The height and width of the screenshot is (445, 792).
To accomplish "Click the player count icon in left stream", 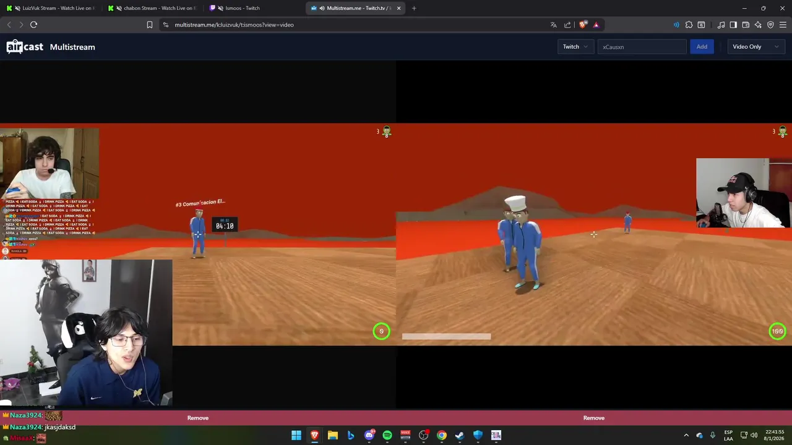I will click(x=386, y=131).
